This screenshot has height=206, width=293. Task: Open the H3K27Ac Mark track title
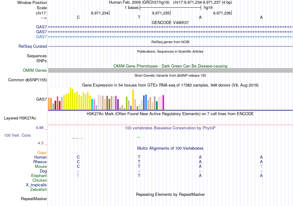tap(170, 114)
